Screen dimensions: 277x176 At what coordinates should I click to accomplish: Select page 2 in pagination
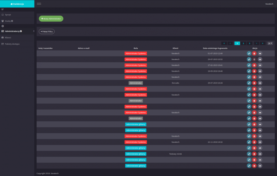243,43
